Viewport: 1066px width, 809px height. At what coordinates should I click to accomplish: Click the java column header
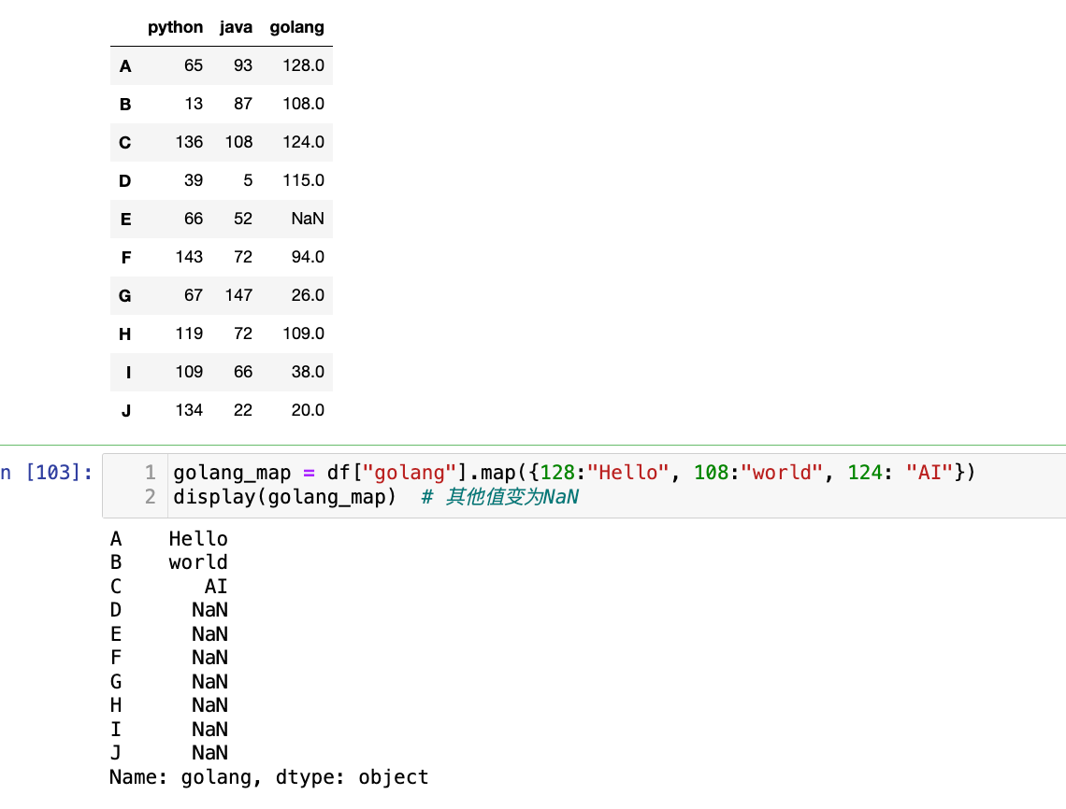pos(236,27)
